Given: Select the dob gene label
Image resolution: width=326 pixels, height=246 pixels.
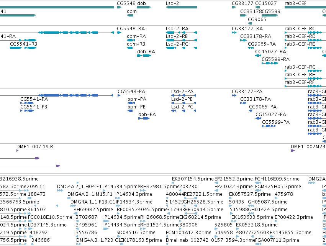Looking at the screenshot, I should [x=142, y=3].
